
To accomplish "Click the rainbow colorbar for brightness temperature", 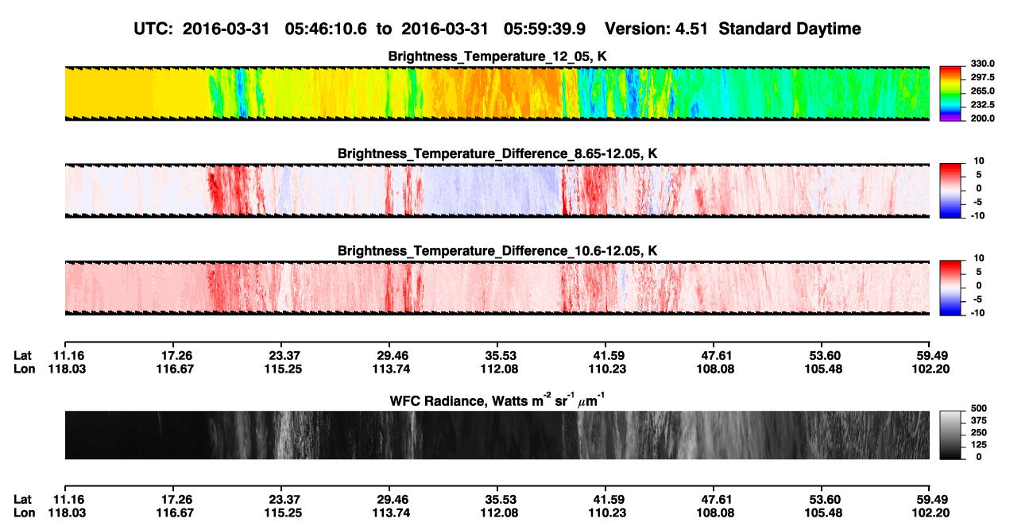I will (x=950, y=94).
